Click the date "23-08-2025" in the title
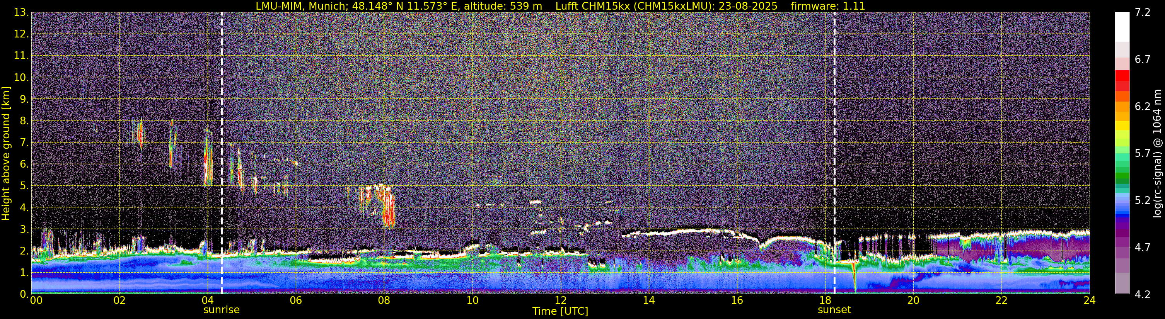The image size is (1165, 319). point(749,6)
